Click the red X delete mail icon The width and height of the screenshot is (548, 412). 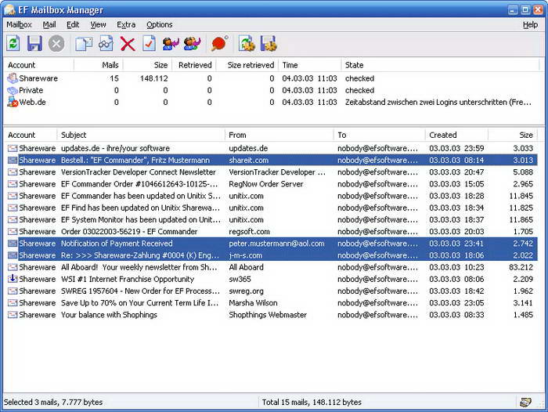pos(128,44)
